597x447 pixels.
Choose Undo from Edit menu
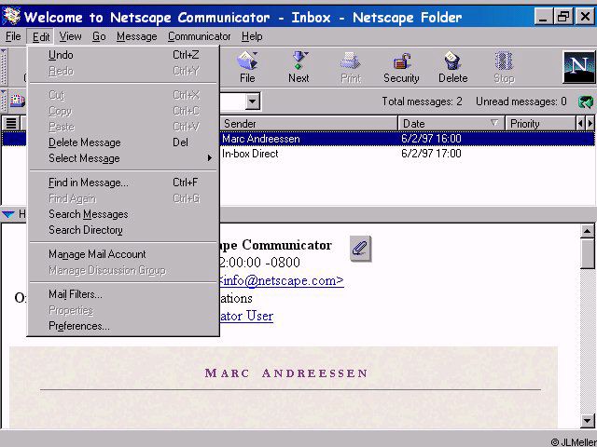[123, 55]
